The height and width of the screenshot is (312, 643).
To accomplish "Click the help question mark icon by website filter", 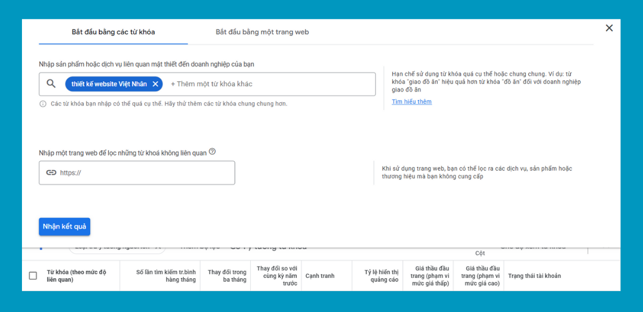I will tap(212, 152).
